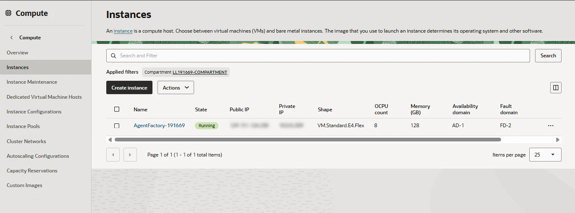Click the LL191669-COMPARTMENT filter link
This screenshot has width=575, height=213.
pos(200,72)
